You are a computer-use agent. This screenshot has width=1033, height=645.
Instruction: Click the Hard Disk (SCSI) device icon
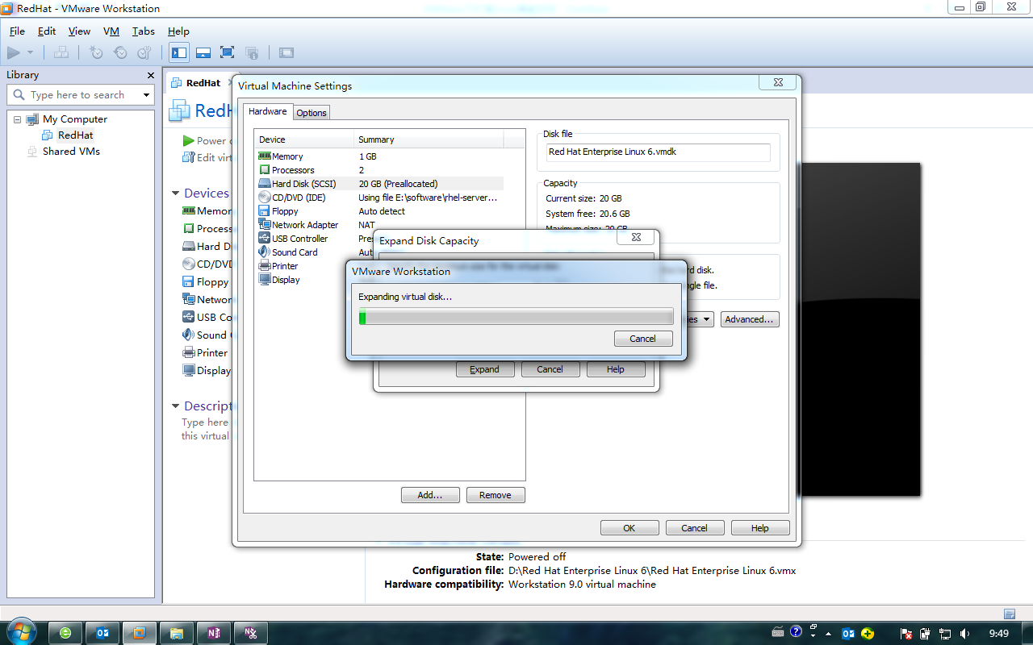click(265, 184)
